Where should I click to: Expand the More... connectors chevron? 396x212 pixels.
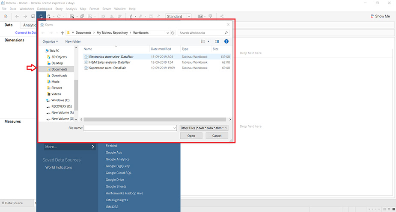(93, 147)
